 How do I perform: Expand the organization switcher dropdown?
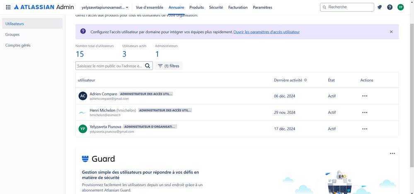click(105, 7)
